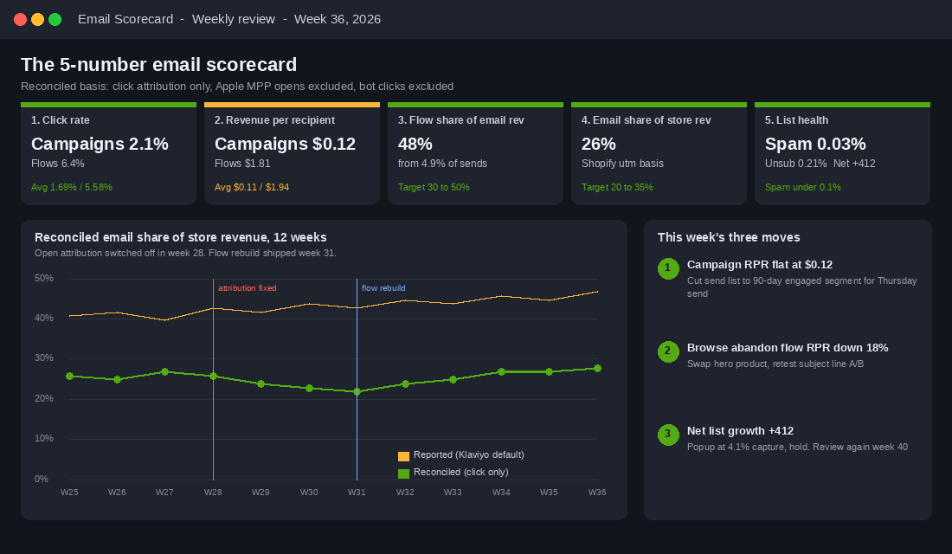Click the orange Reported legend swatch
The image size is (952, 554).
click(403, 456)
